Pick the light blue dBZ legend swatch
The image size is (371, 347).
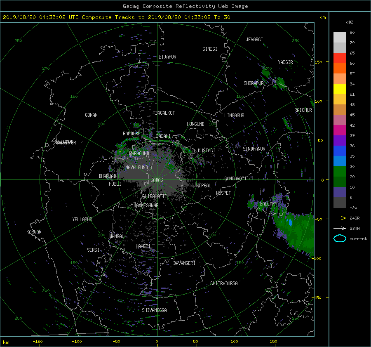tap(340, 161)
